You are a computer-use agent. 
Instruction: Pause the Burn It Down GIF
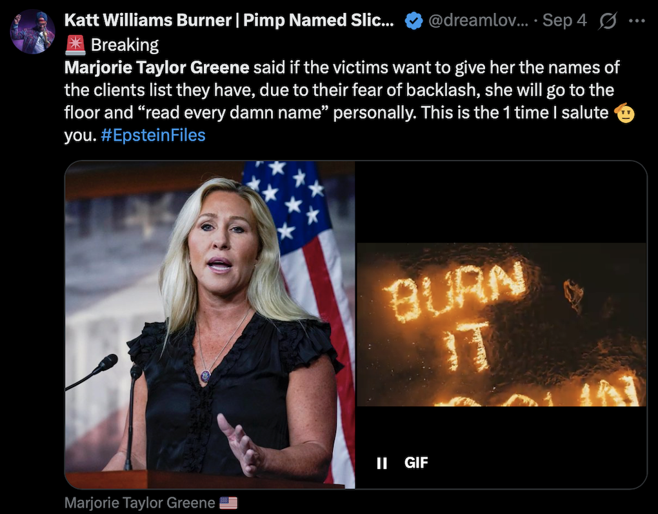[382, 463]
